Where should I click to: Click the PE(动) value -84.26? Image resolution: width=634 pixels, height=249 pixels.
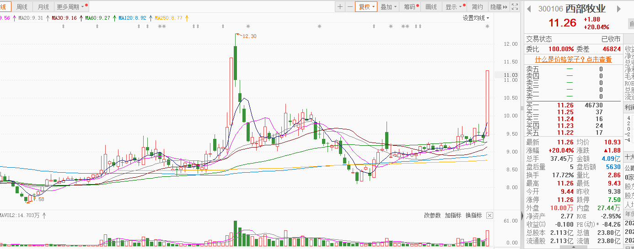pyautogui.click(x=611, y=224)
